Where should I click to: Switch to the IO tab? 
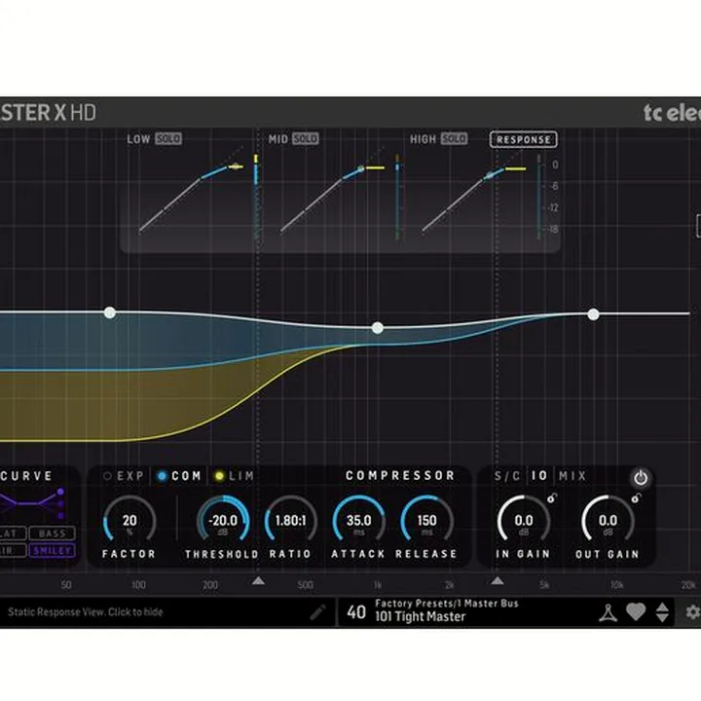[539, 476]
